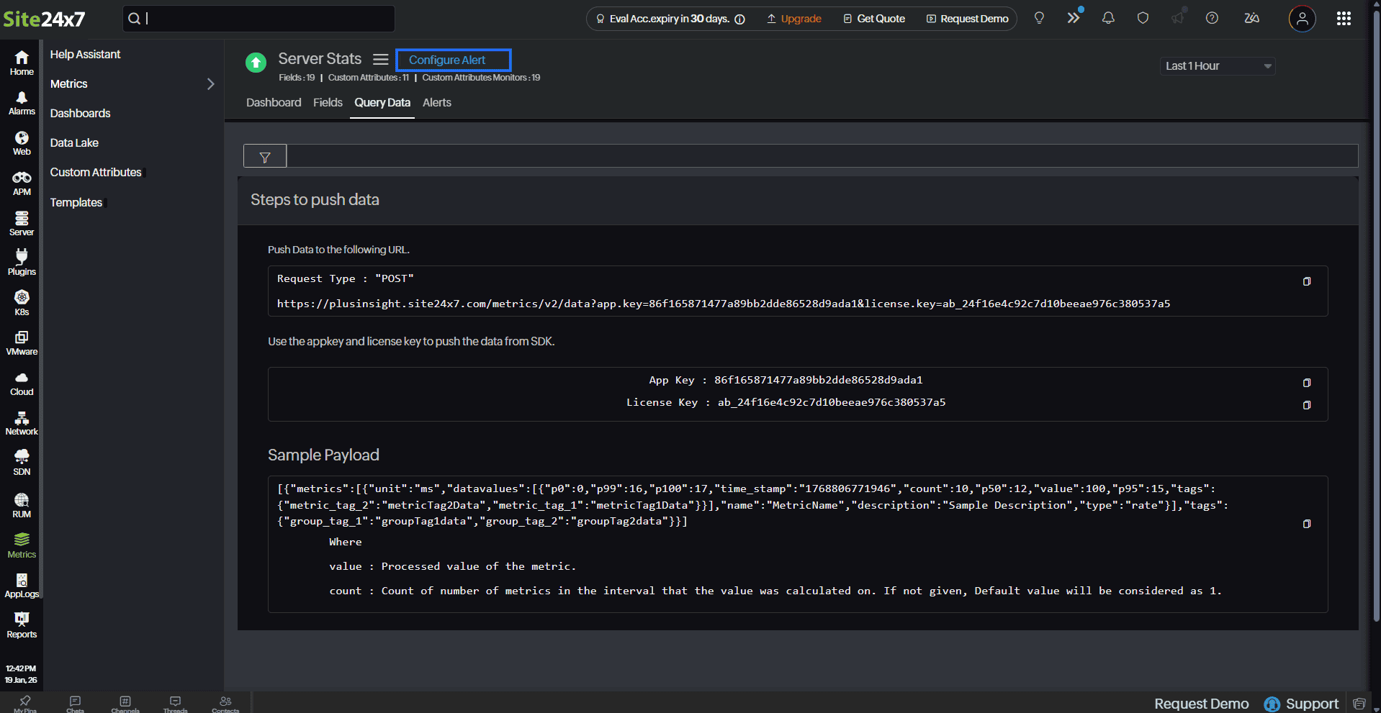The width and height of the screenshot is (1381, 713).
Task: Click inside the search input field
Action: point(258,18)
